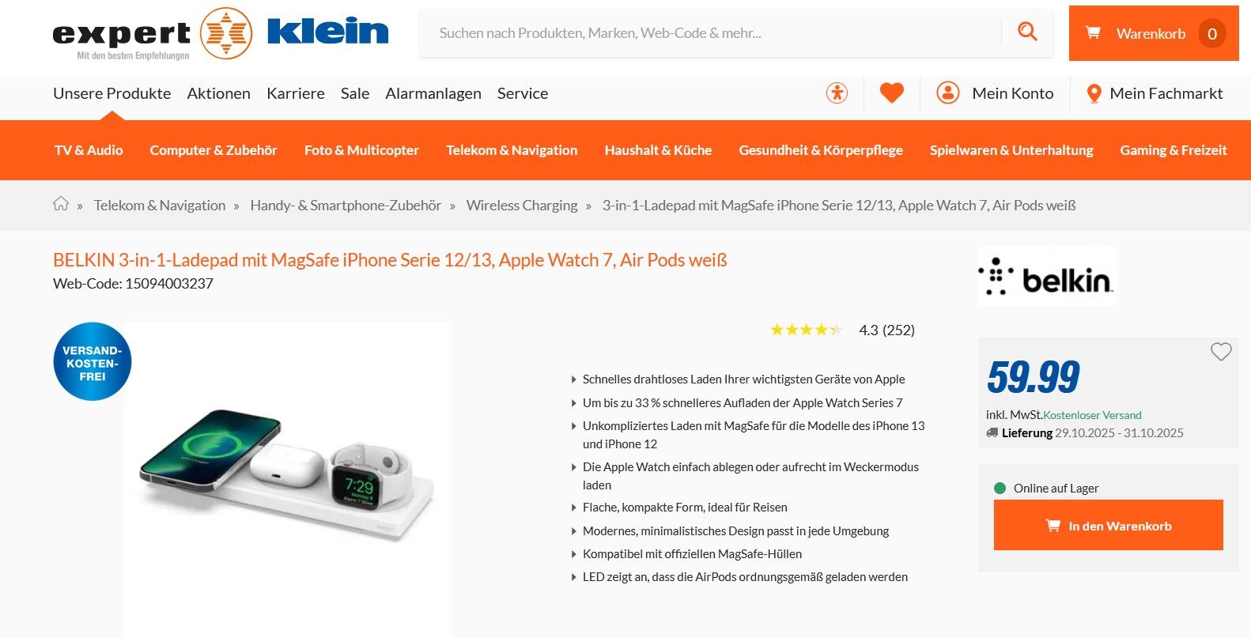Open the accessibility options icon

point(837,93)
